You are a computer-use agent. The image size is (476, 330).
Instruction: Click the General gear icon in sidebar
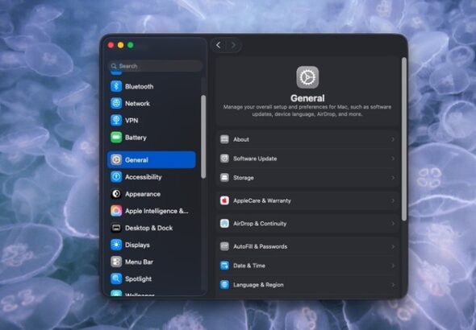[116, 159]
